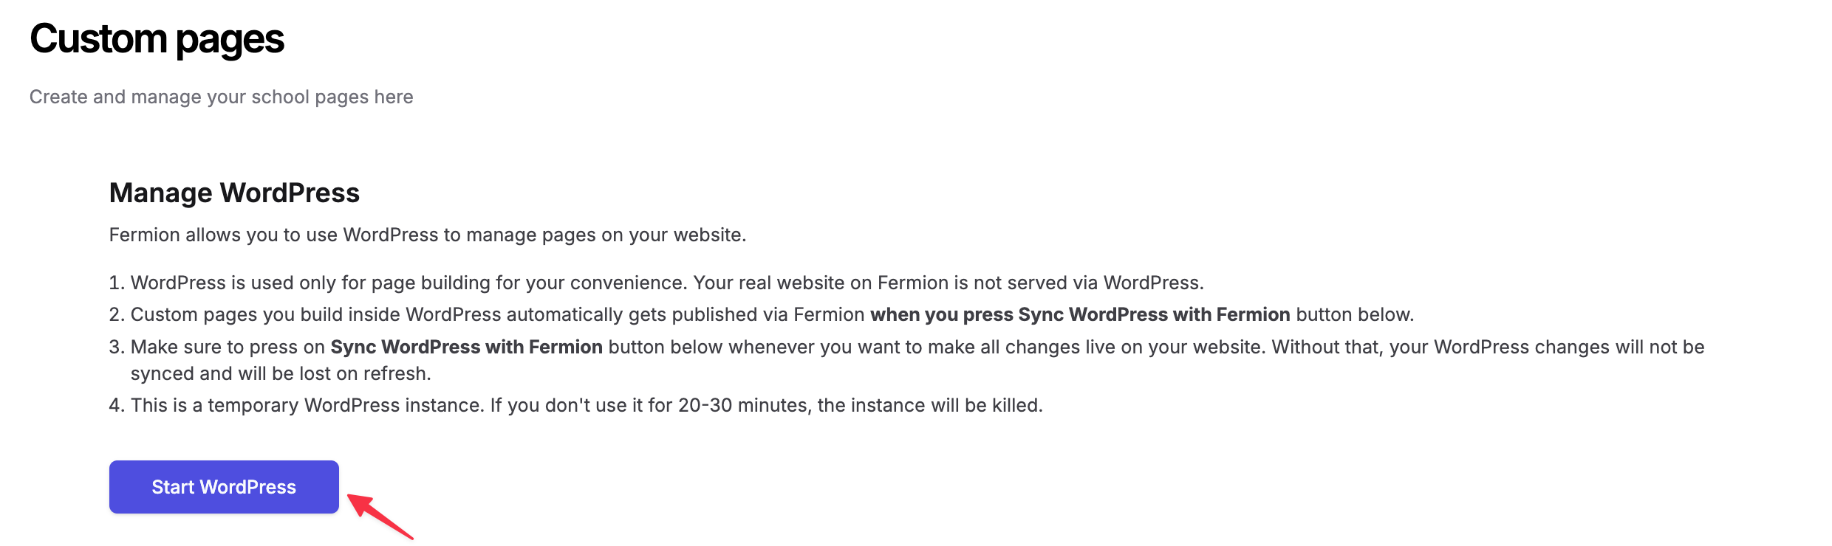
Task: Click "the instance will be killed" text
Action: [x=930, y=405]
